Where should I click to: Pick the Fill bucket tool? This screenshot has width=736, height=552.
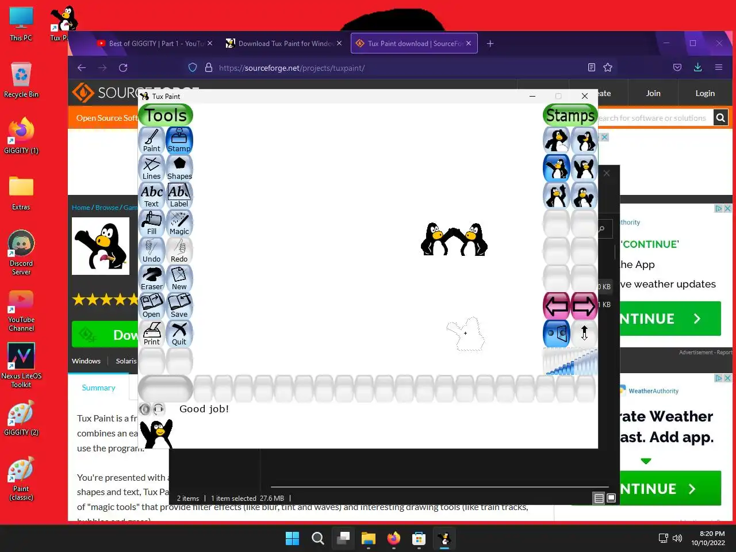tap(152, 223)
